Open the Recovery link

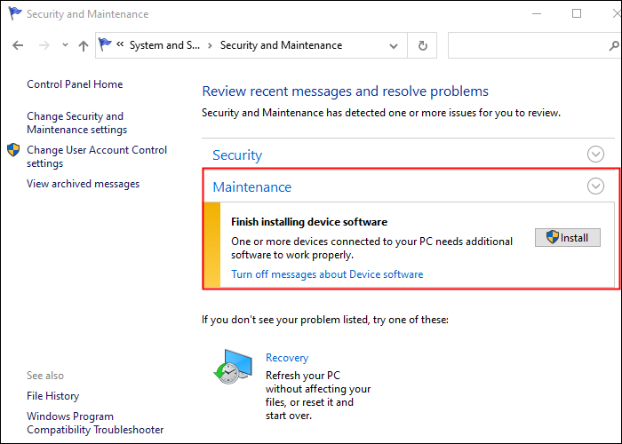(x=287, y=358)
